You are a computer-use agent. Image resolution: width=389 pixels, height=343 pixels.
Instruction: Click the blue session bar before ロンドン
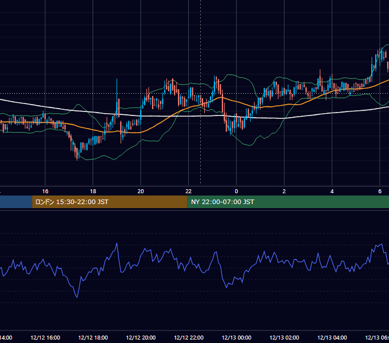tap(16, 202)
